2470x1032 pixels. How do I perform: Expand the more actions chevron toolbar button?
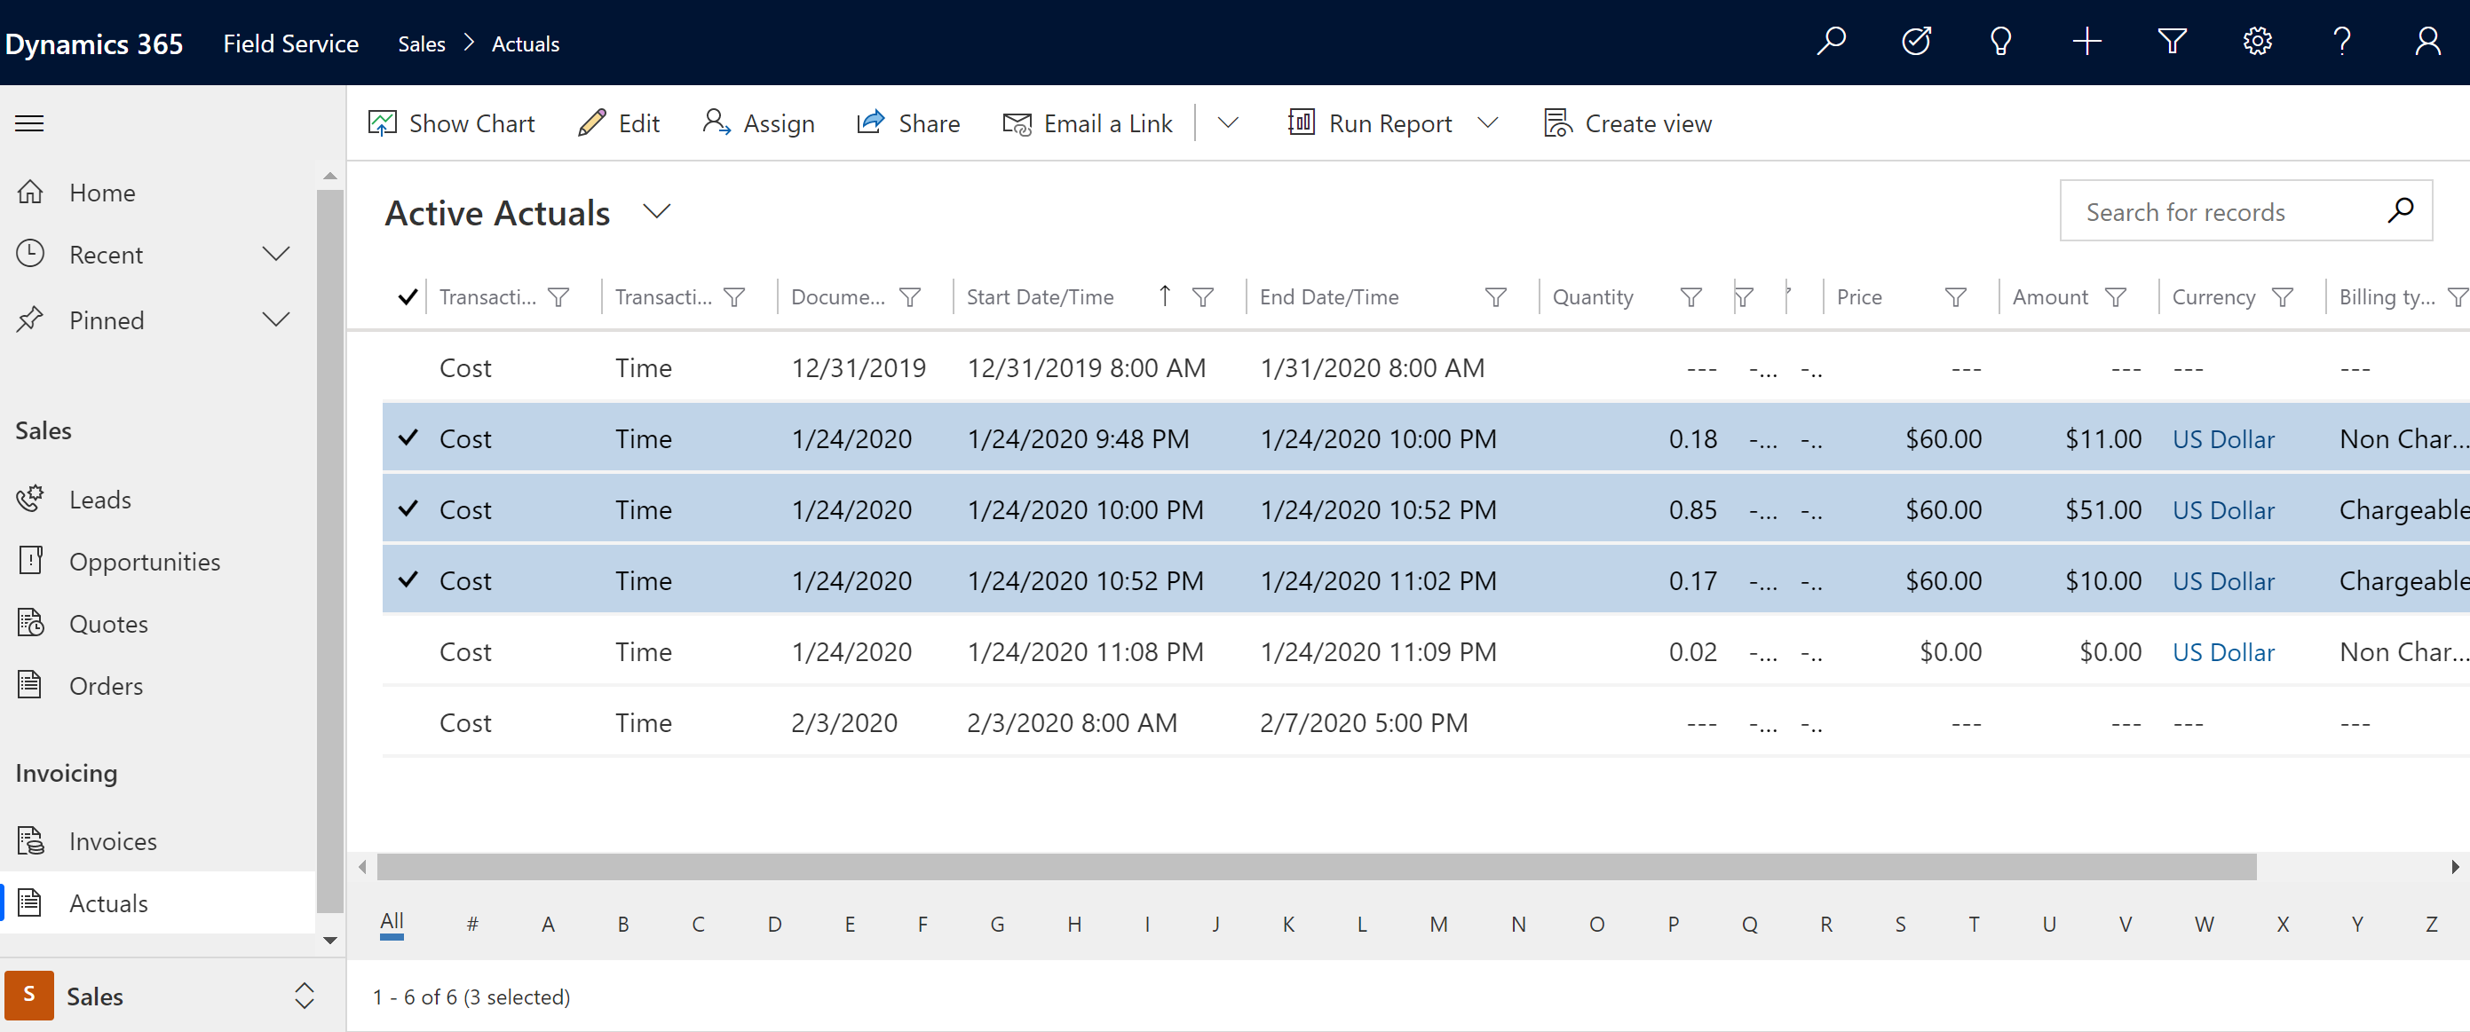click(x=1229, y=122)
